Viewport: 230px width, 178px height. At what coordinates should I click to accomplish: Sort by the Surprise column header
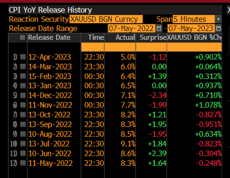pyautogui.click(x=151, y=37)
